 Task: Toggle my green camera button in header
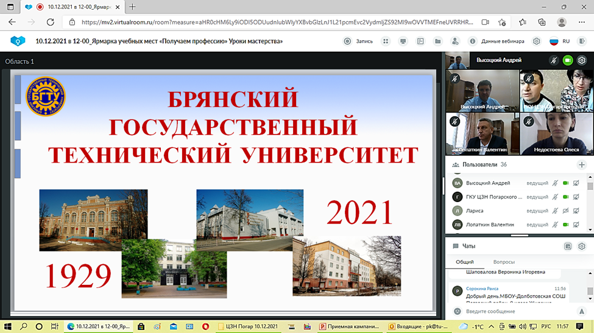coord(567,60)
